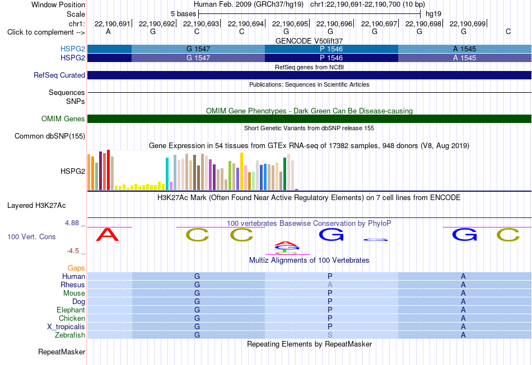
Task: Select the Chicken species row label
Action: click(x=72, y=318)
